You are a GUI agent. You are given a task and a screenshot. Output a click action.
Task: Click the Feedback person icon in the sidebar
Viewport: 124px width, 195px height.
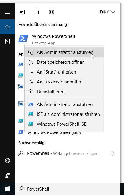pyautogui.click(x=7, y=175)
